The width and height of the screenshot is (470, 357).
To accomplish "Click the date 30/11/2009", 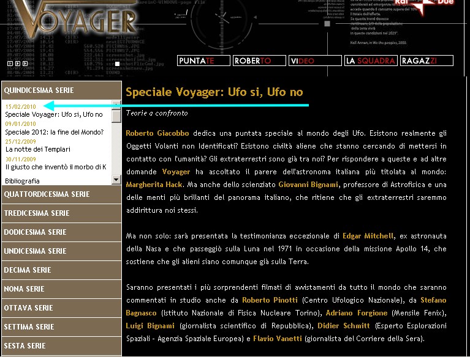I will coord(21,159).
